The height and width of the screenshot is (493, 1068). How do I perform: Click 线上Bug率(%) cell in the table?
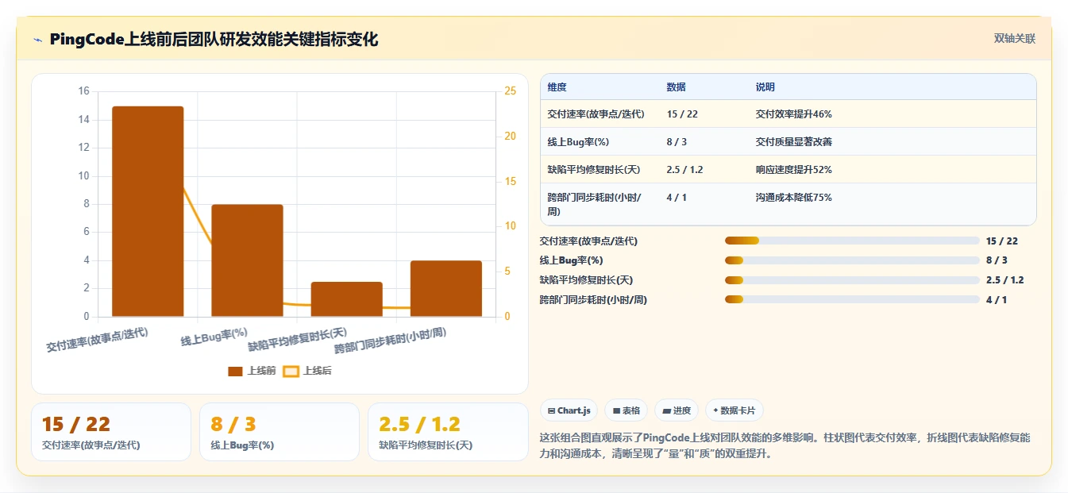577,141
